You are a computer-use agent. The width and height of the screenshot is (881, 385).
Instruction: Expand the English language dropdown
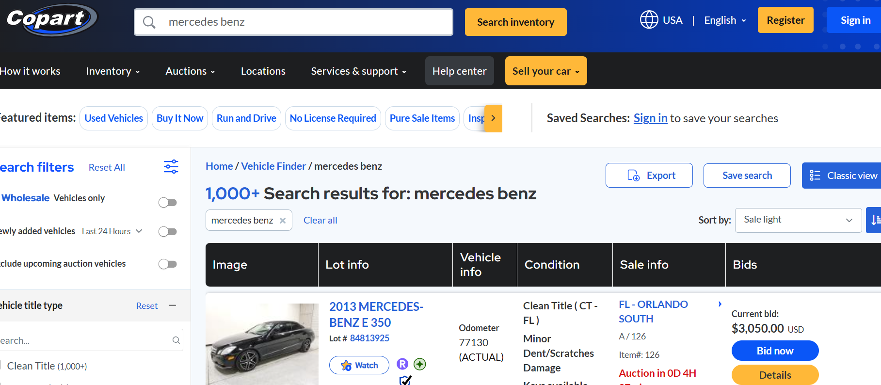725,20
